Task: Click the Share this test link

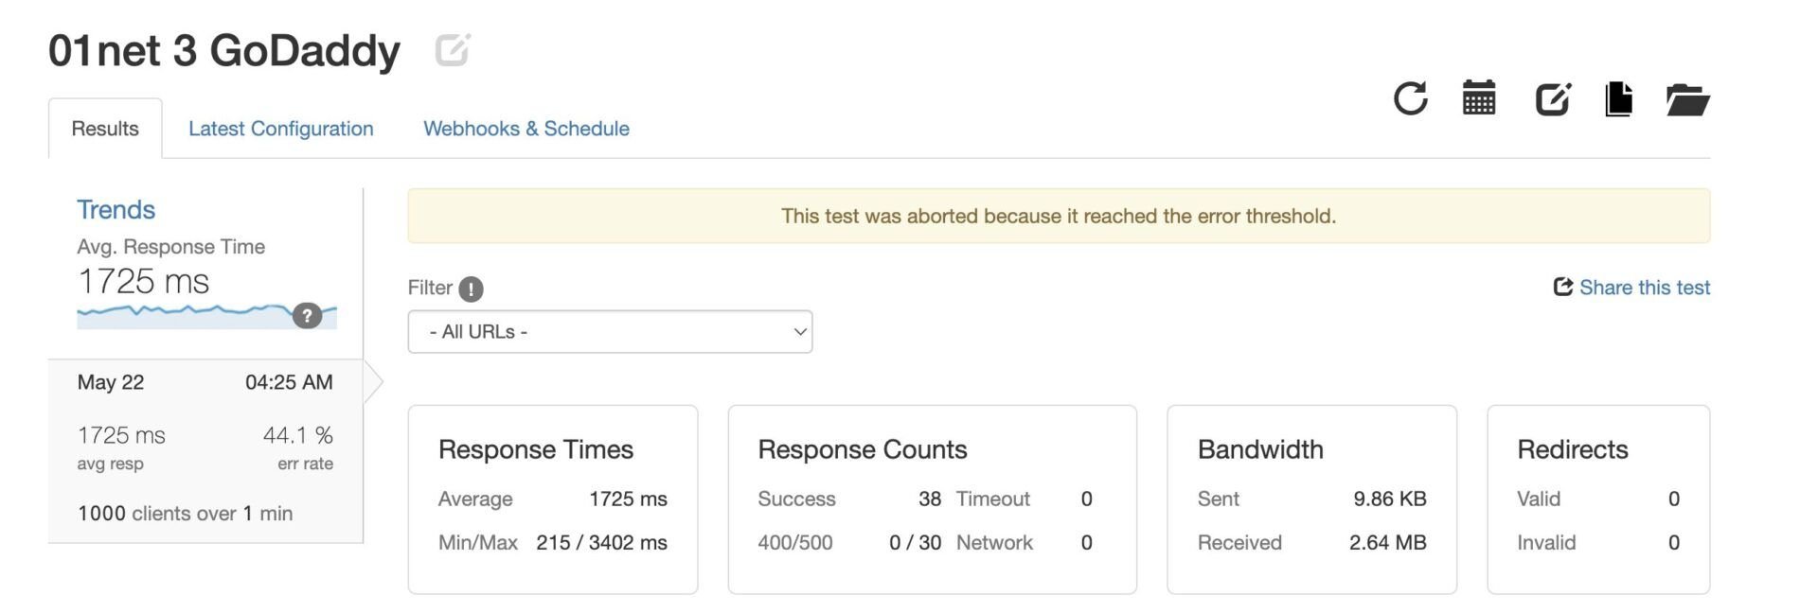Action: tap(1645, 288)
